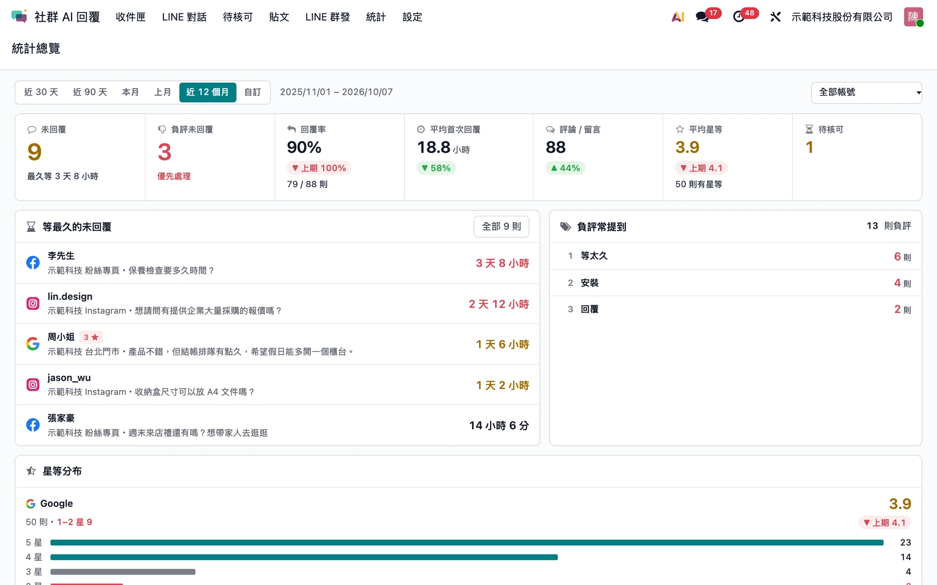937x585 pixels.
Task: Open lin.design's unreplied message row
Action: coord(277,304)
